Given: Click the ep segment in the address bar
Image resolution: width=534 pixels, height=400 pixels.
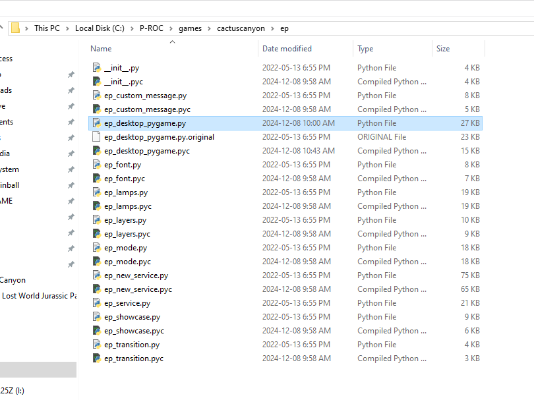Looking at the screenshot, I should coord(284,28).
